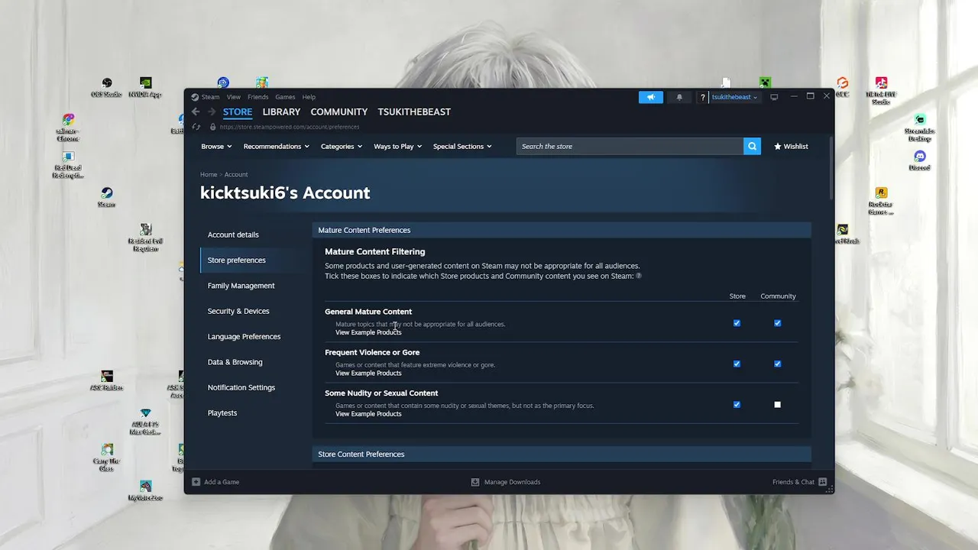Enable Some Nudity Community checkbox
This screenshot has height=550, width=978.
[x=777, y=405]
